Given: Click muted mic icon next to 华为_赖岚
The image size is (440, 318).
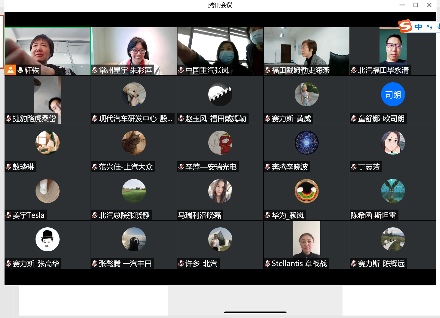Looking at the screenshot, I should click(268, 215).
